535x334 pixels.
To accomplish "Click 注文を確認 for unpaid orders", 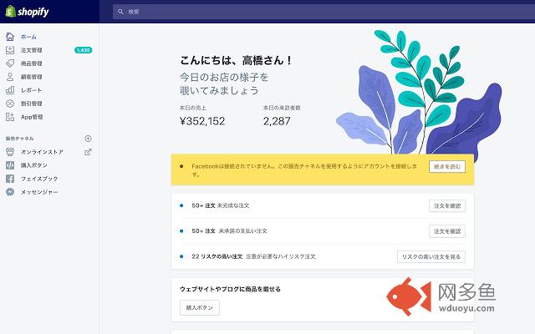I will [447, 231].
